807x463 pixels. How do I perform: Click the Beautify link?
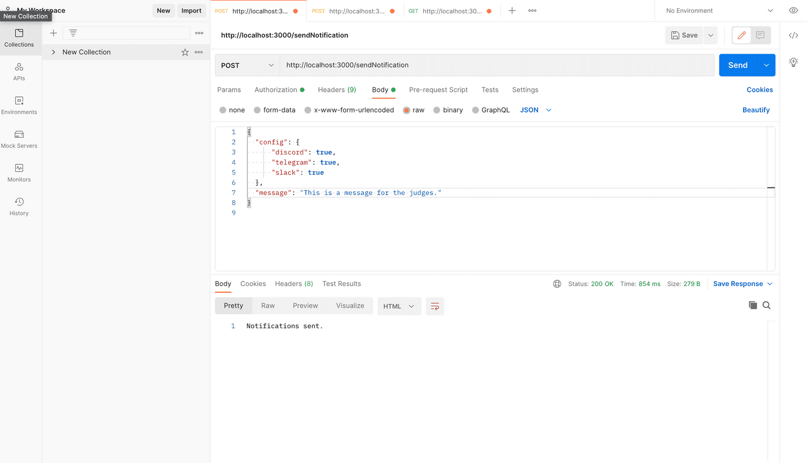pos(756,110)
